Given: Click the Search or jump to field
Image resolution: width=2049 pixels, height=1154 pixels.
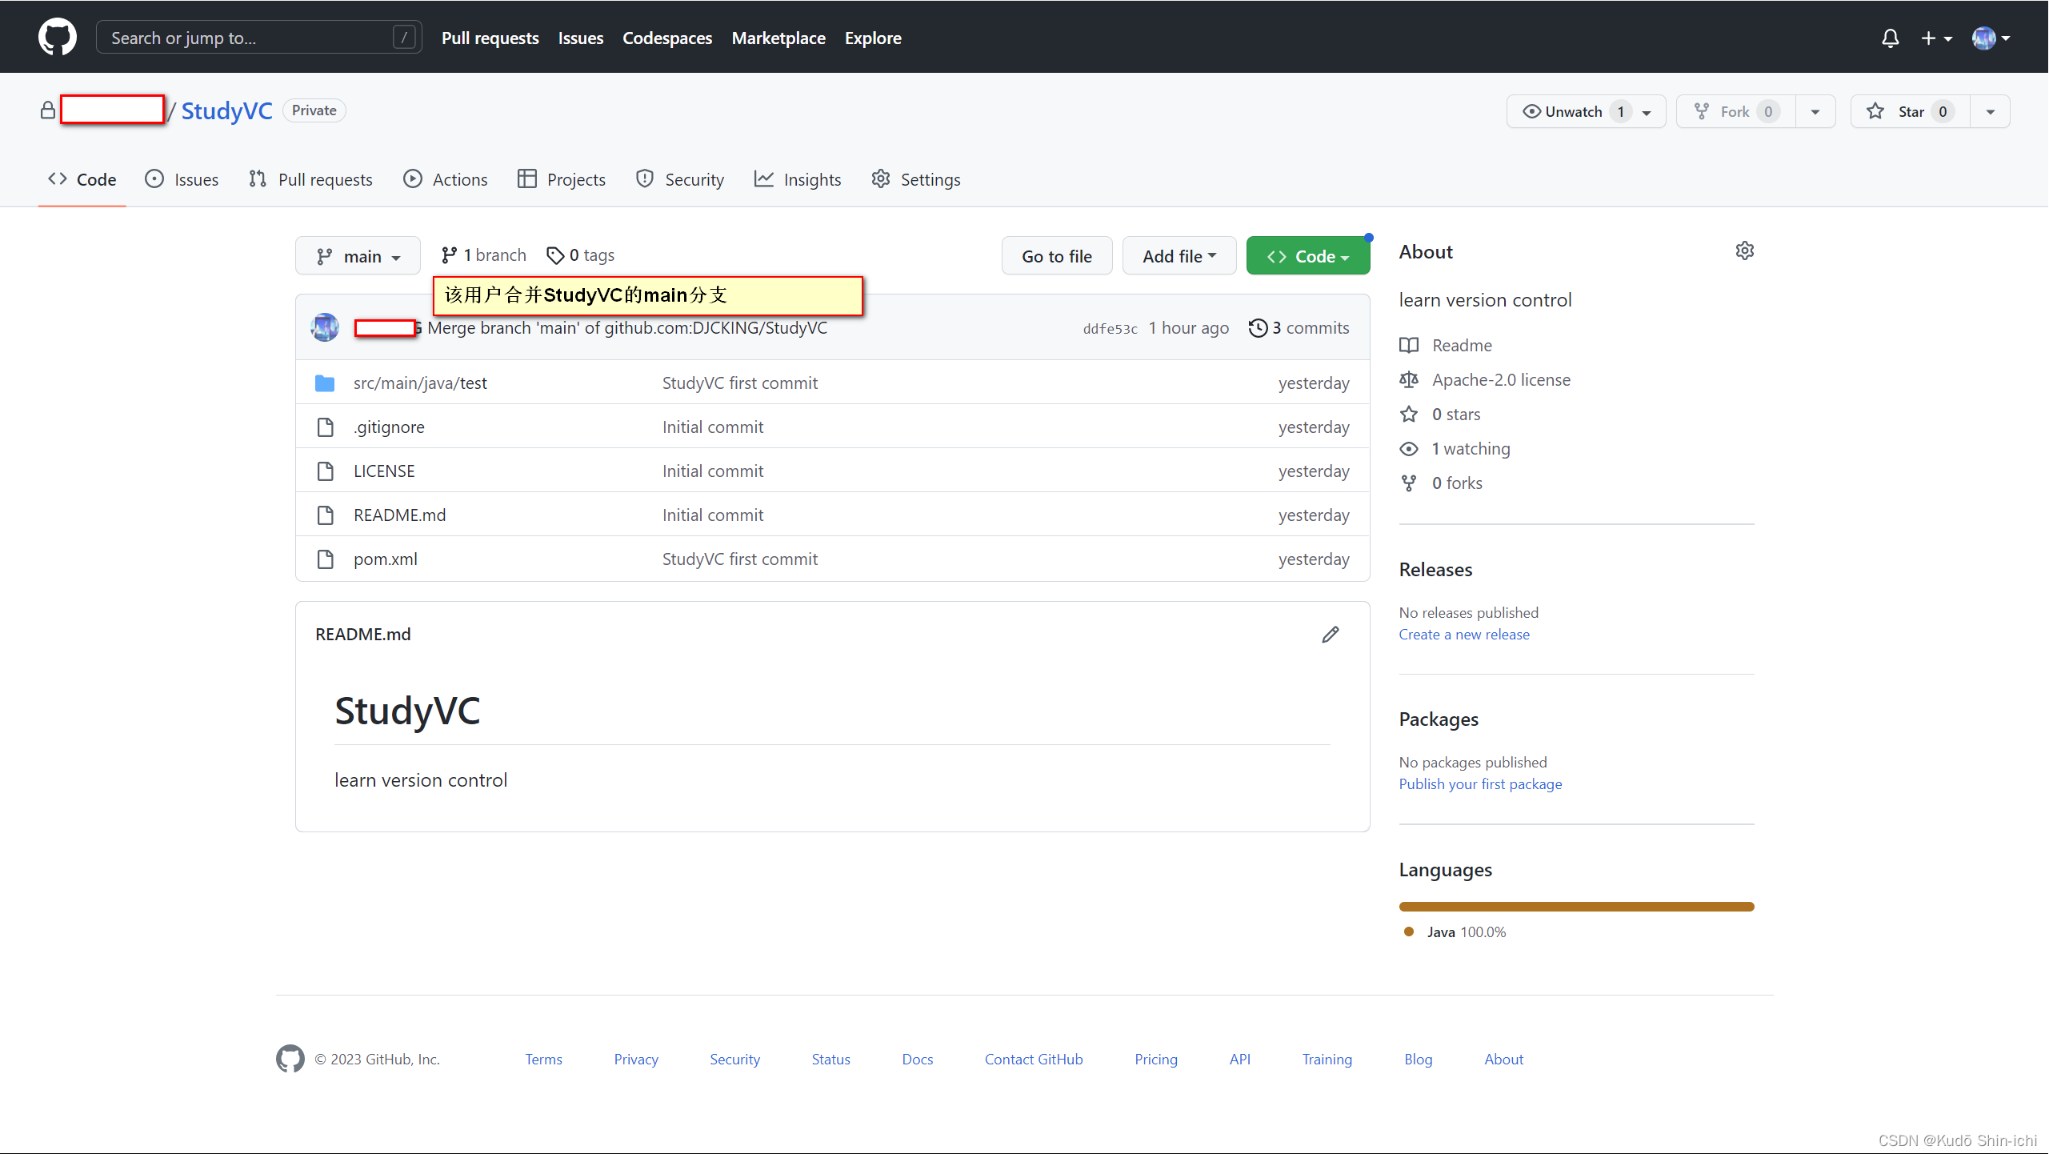Looking at the screenshot, I should 258,38.
